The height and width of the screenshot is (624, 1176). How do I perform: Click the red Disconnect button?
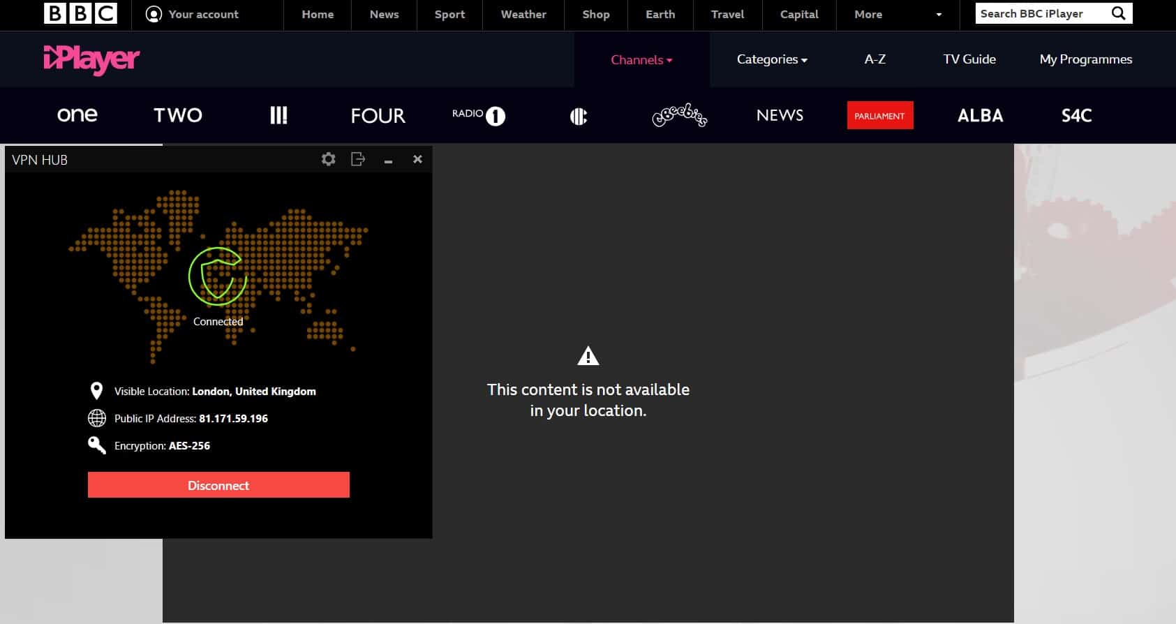tap(218, 485)
